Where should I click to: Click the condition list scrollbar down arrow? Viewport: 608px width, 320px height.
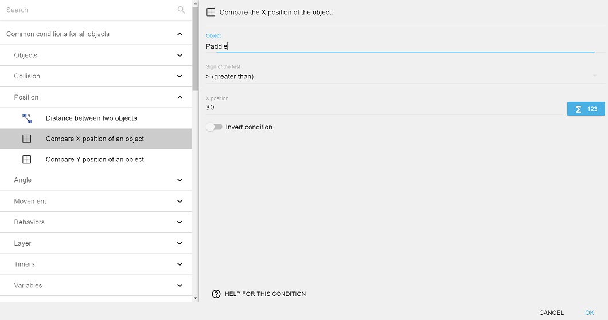pyautogui.click(x=196, y=298)
